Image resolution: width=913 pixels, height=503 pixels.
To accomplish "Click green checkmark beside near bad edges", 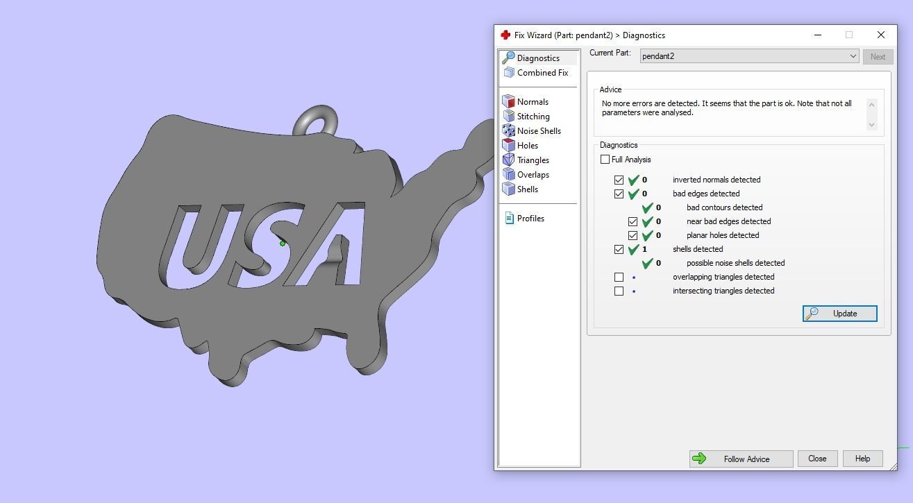I will 648,221.
